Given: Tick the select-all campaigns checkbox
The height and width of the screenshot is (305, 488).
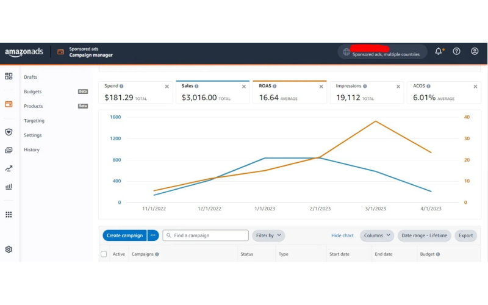Looking at the screenshot, I should (x=104, y=254).
